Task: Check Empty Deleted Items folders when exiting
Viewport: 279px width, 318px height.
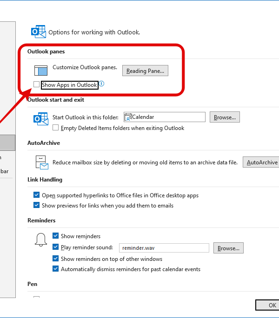Action: 55,128
